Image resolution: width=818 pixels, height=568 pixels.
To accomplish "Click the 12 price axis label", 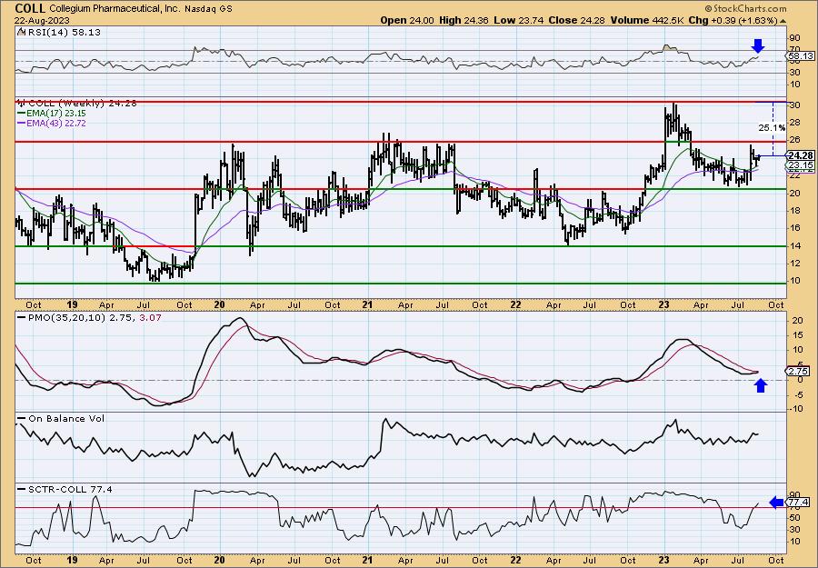I will pyautogui.click(x=795, y=263).
